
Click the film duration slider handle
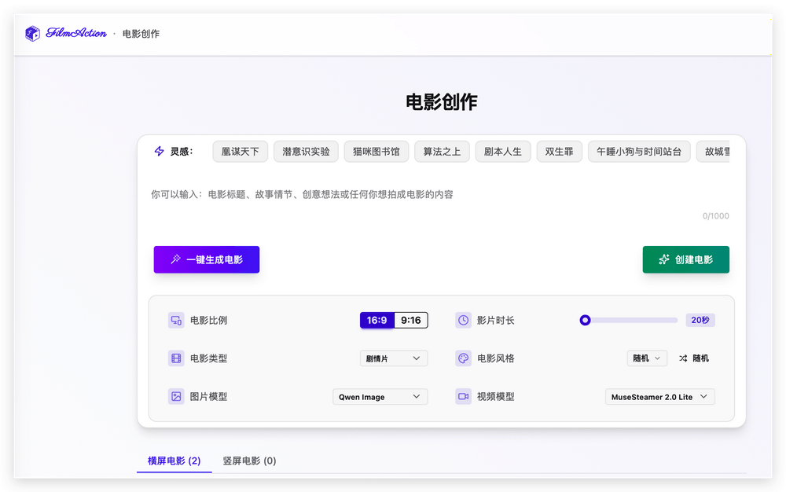tap(585, 320)
